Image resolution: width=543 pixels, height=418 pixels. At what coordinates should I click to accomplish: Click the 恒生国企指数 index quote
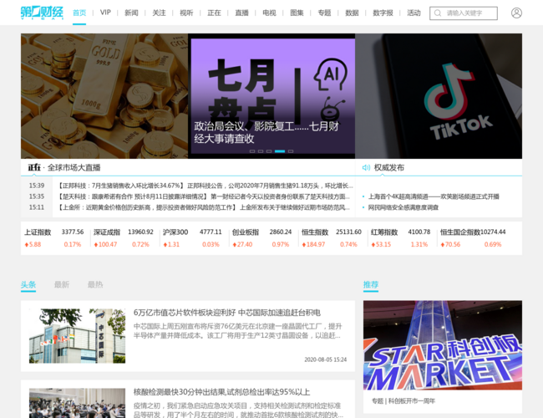click(473, 238)
